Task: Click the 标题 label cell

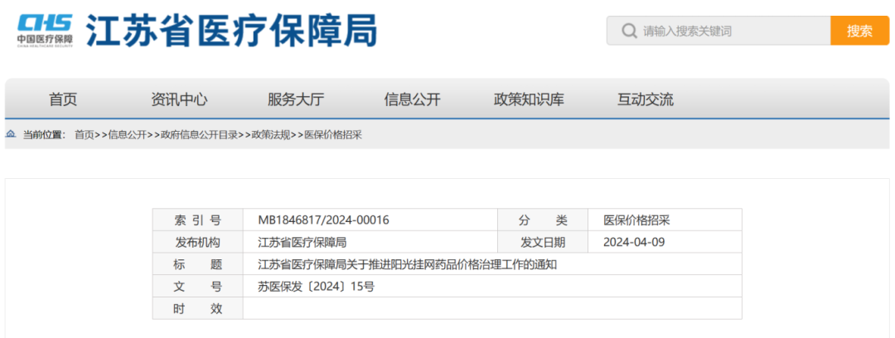Action: 197,264
